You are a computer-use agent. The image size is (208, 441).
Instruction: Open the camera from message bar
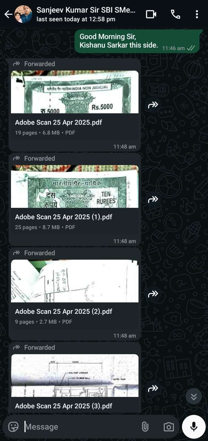coord(168,427)
